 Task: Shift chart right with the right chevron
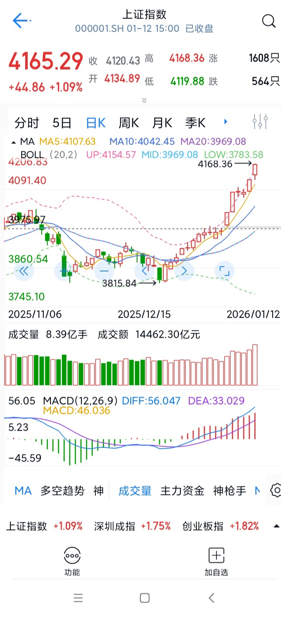coord(184,271)
